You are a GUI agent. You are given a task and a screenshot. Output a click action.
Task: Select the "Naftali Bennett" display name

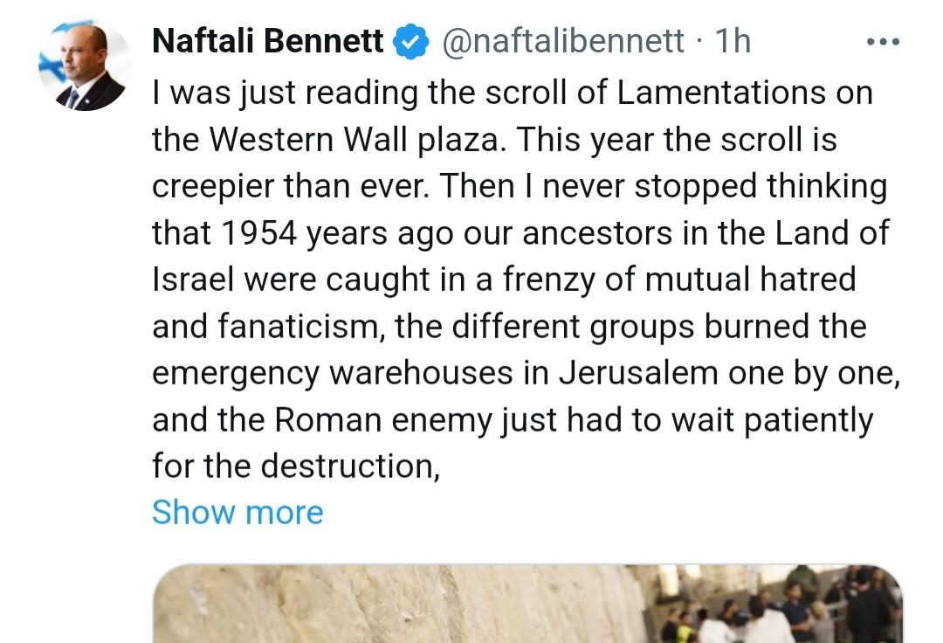click(268, 41)
